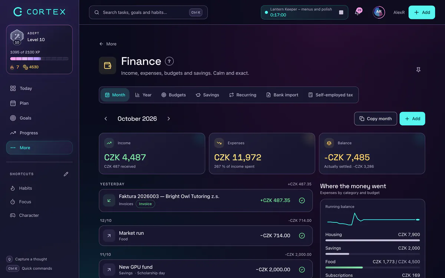
Task: Open the Expenses summary card
Action: [262, 153]
